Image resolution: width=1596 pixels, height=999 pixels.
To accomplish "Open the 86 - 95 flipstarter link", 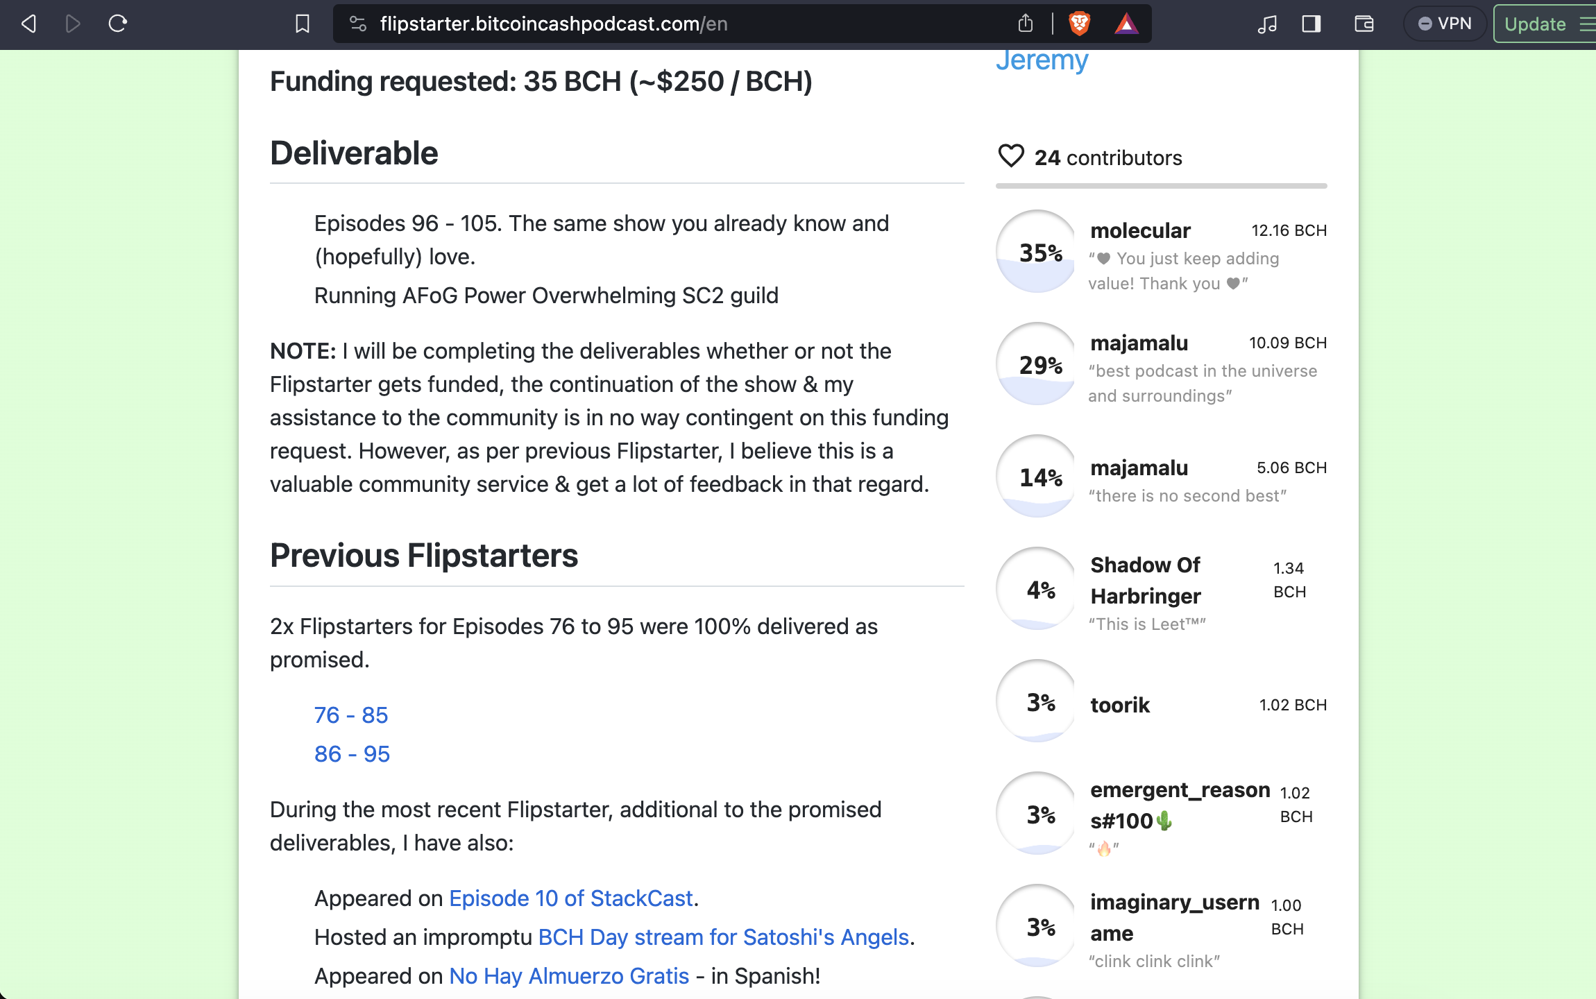I will click(352, 753).
